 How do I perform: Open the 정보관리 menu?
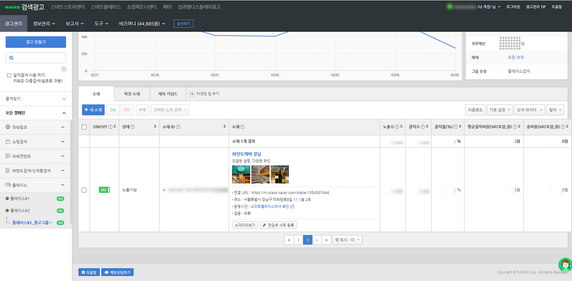pyautogui.click(x=44, y=24)
